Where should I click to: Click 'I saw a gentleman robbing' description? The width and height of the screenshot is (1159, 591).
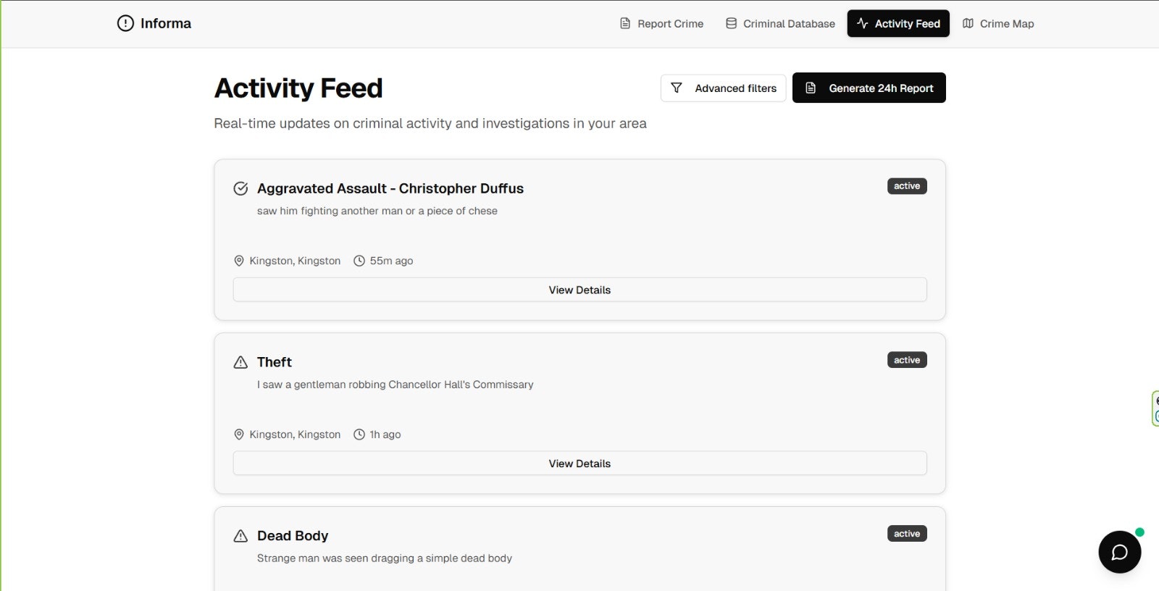tap(395, 385)
